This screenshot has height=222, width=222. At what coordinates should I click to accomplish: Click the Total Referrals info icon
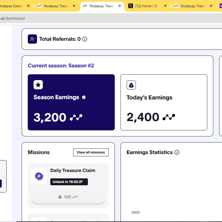tap(85, 39)
